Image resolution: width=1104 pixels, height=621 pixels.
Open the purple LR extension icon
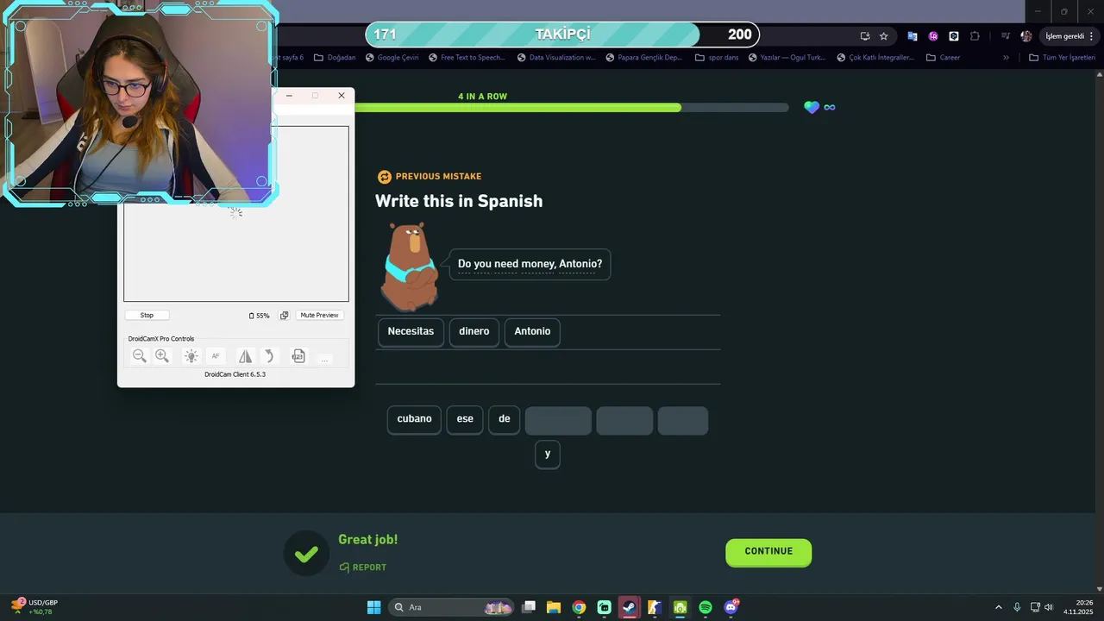coord(933,36)
